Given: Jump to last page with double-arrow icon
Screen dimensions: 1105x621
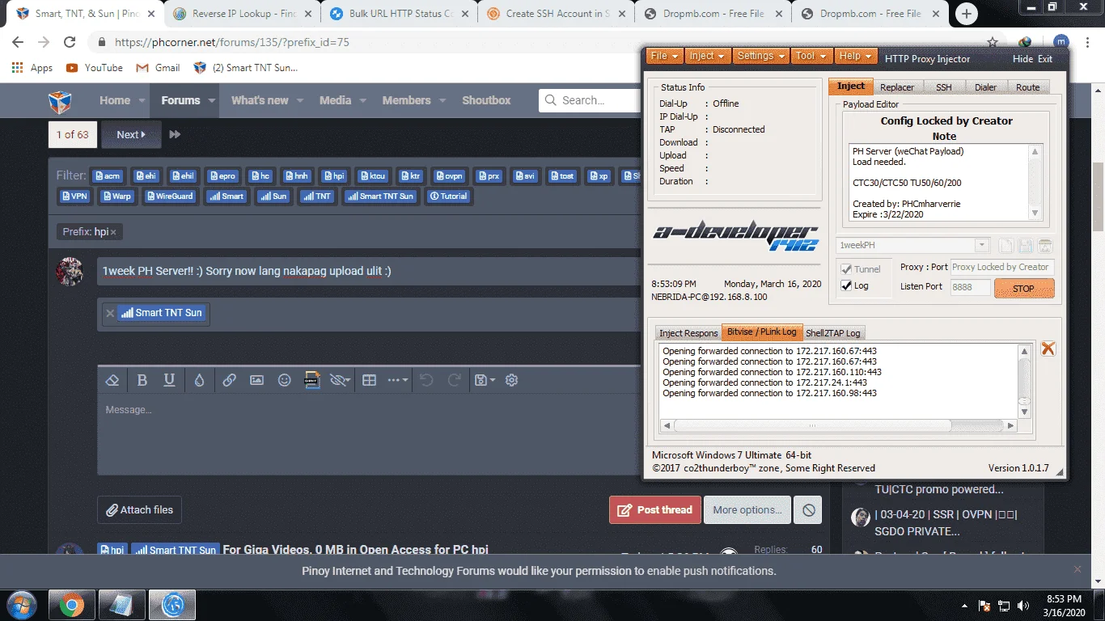Looking at the screenshot, I should pos(175,134).
